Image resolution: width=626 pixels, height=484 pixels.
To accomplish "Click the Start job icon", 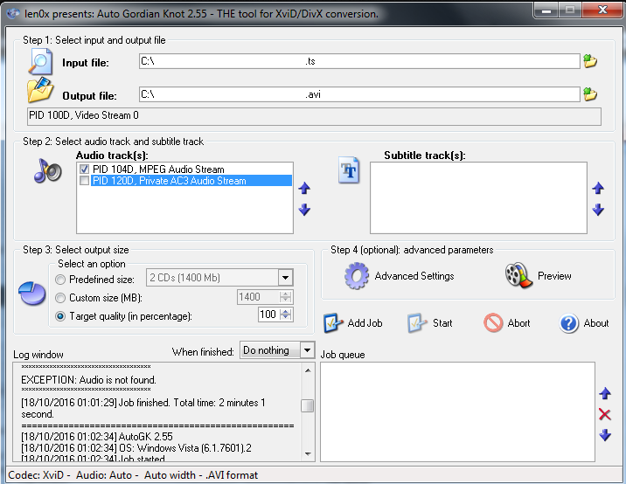I will pos(417,322).
